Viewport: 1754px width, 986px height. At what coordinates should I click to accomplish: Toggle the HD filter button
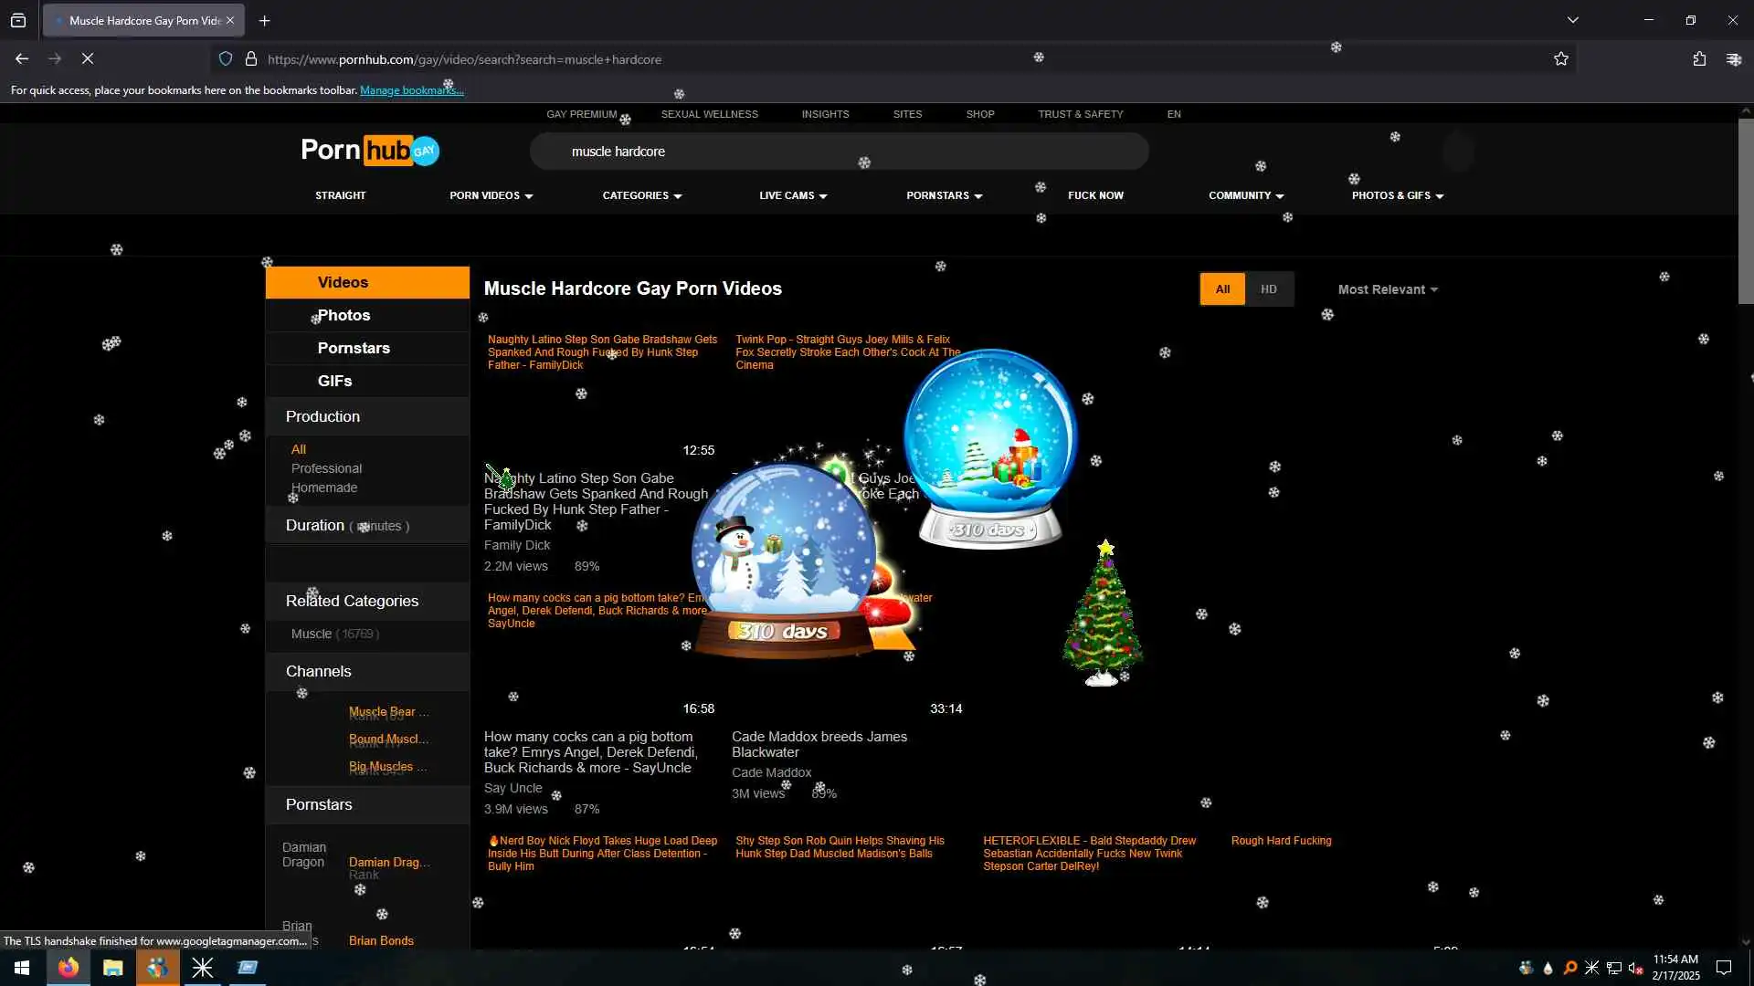[1268, 289]
